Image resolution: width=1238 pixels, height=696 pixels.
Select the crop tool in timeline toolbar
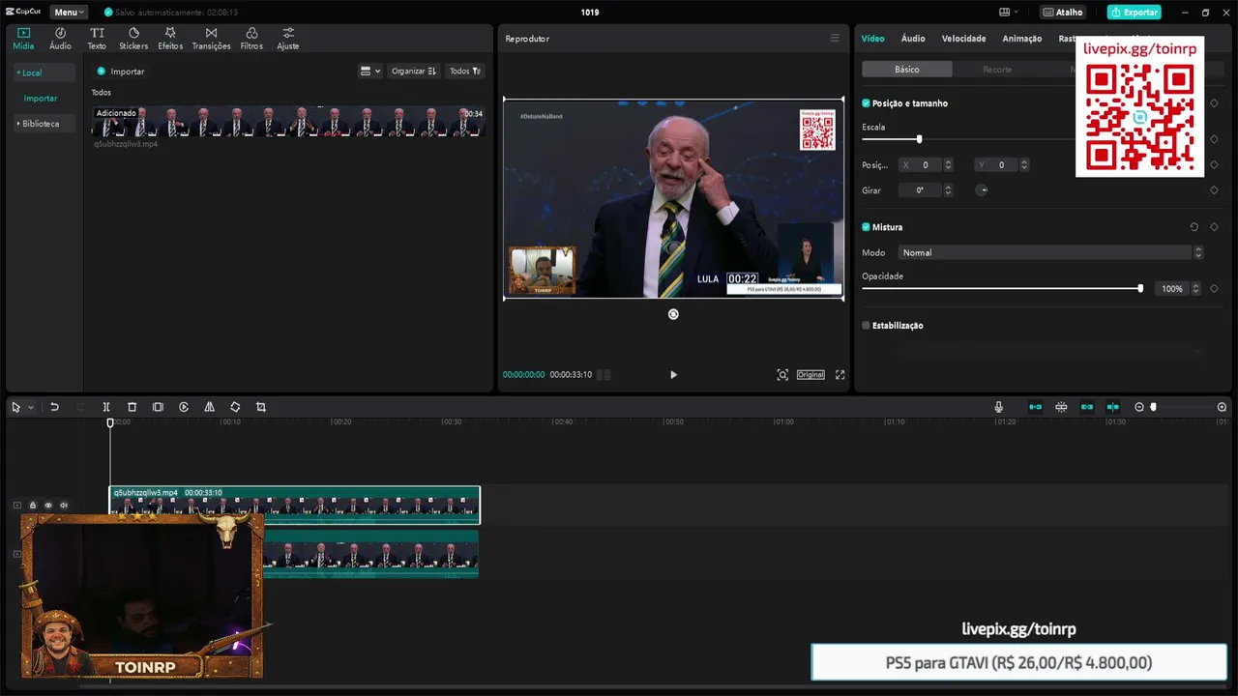tap(261, 407)
